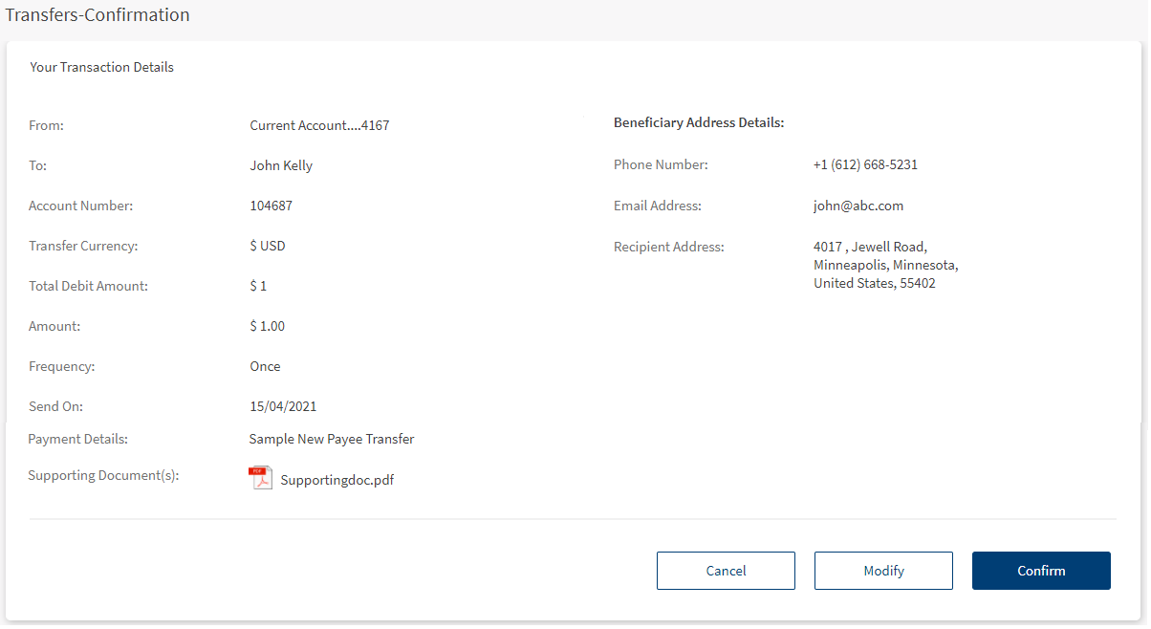
Task: Click the PDF file icon
Action: coord(260,478)
